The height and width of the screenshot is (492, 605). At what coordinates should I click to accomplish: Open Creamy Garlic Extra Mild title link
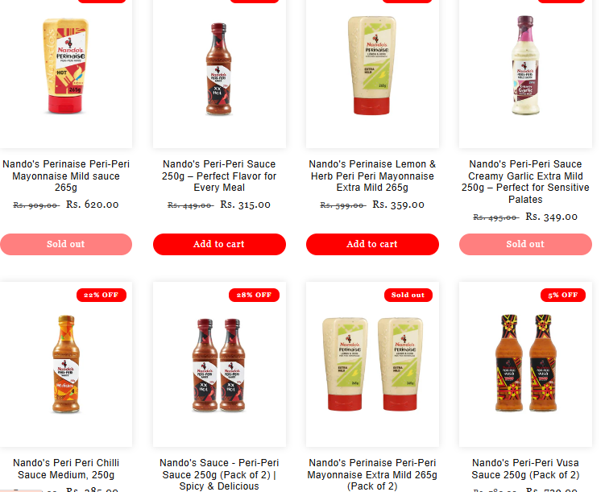(525, 182)
